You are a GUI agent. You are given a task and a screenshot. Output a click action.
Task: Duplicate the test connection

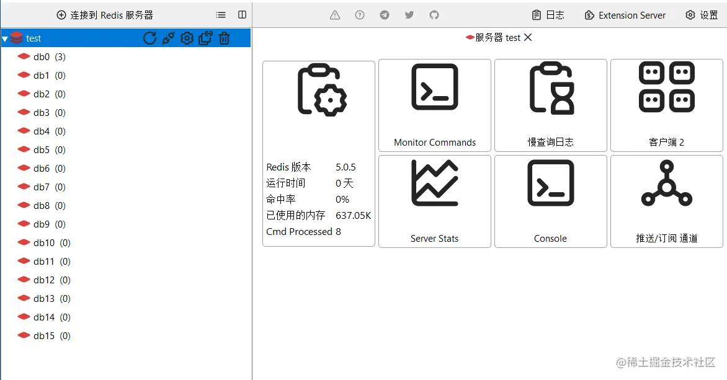click(205, 38)
